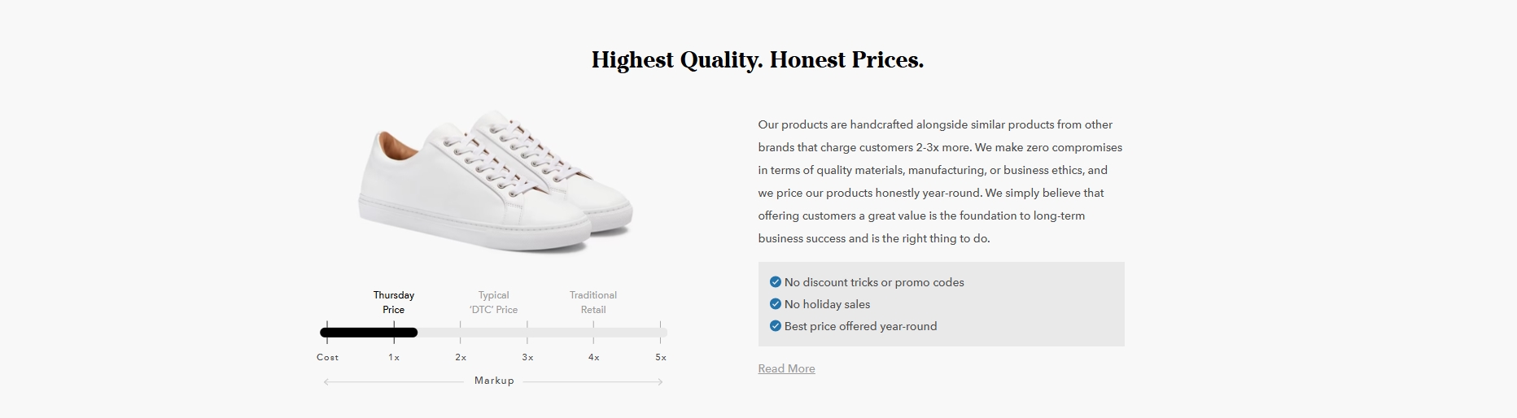
Task: Click the No holiday sales text
Action: (x=827, y=304)
